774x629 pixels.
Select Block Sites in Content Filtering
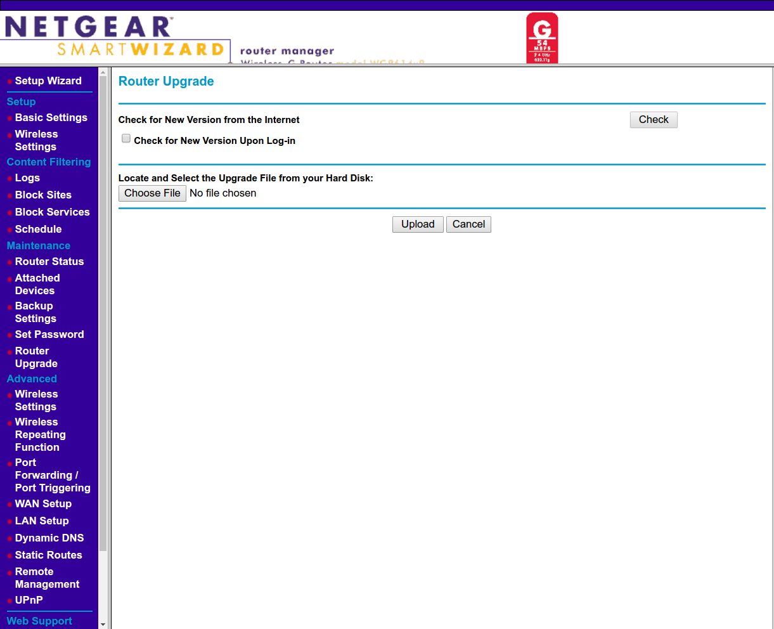(x=43, y=195)
